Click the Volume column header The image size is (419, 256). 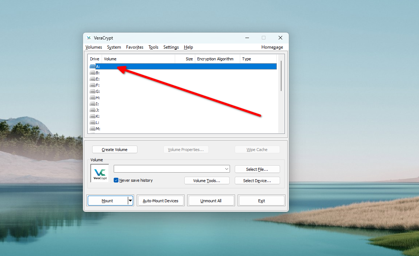pos(139,59)
